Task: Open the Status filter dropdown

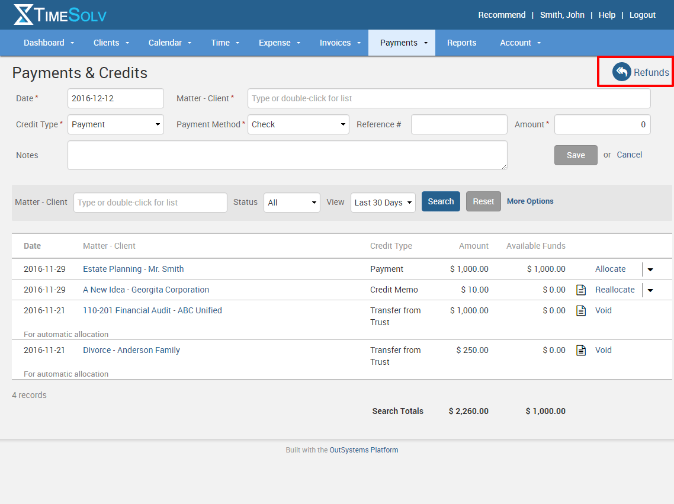Action: point(292,202)
